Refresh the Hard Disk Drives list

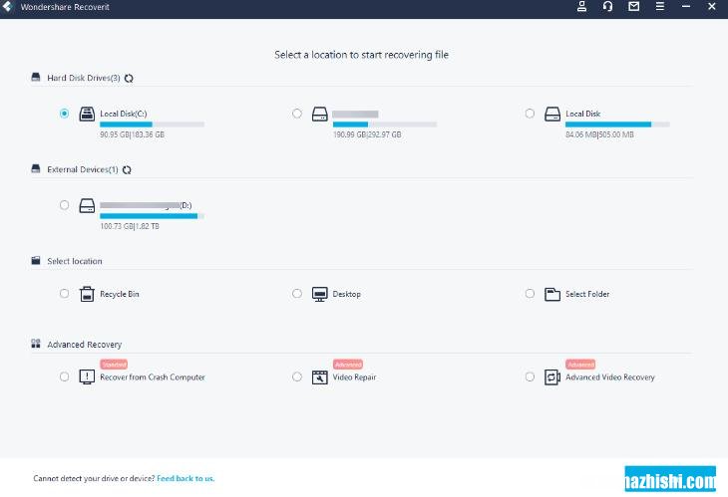129,79
